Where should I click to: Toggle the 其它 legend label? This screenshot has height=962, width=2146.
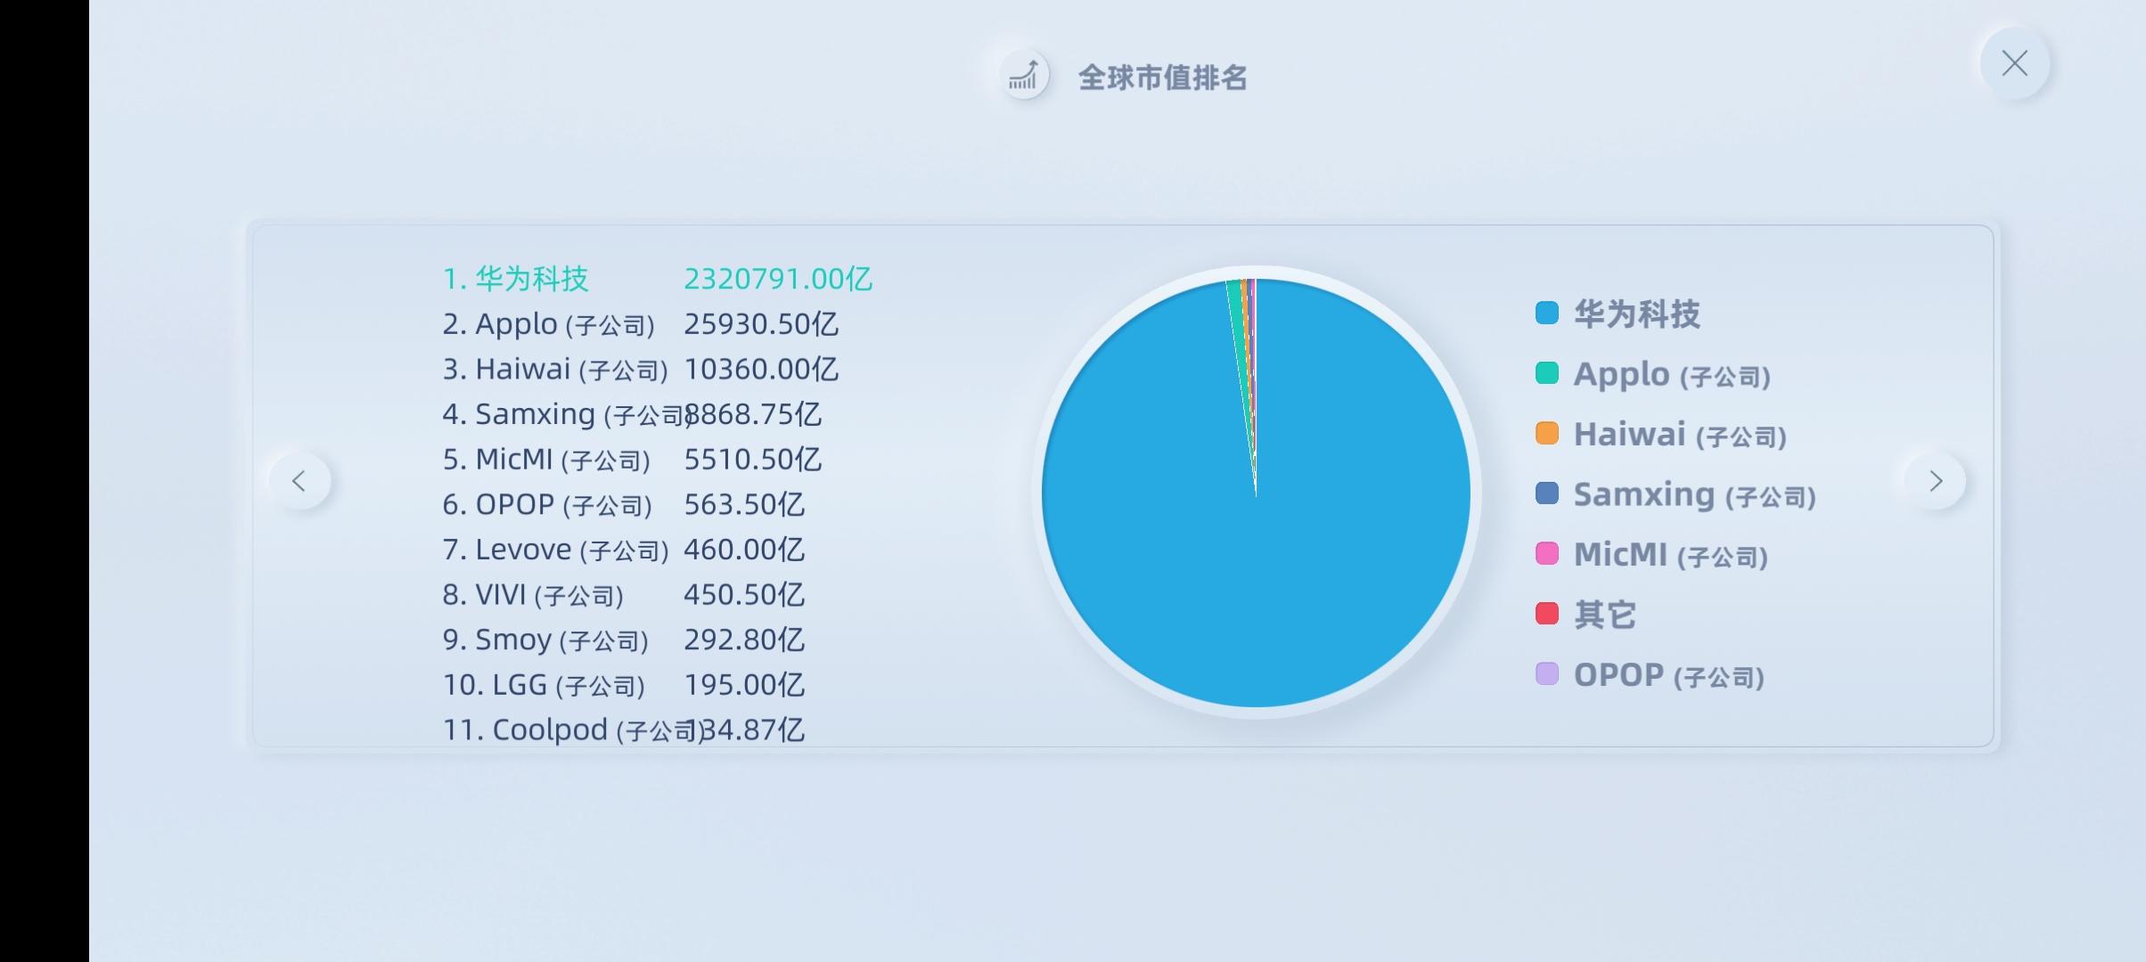1605,615
